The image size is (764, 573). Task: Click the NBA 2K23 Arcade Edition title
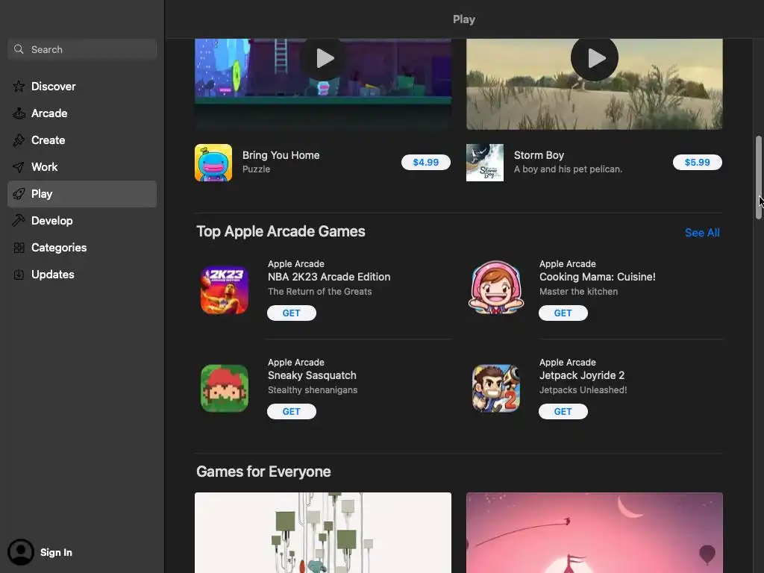tap(329, 277)
